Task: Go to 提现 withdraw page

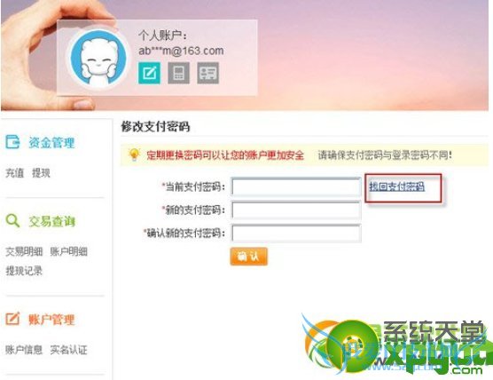Action: coord(41,173)
